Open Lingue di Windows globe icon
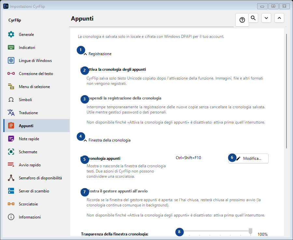293x240 pixels. tap(11, 60)
